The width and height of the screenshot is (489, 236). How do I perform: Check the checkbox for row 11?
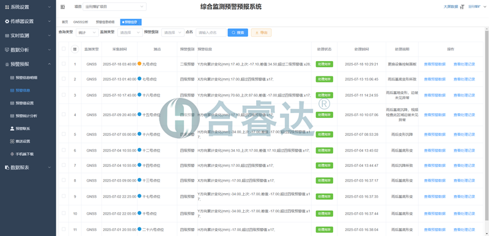pos(64,229)
